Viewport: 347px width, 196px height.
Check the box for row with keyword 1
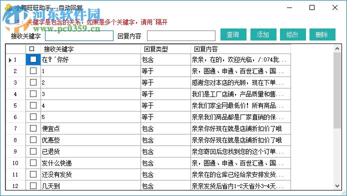33,71
